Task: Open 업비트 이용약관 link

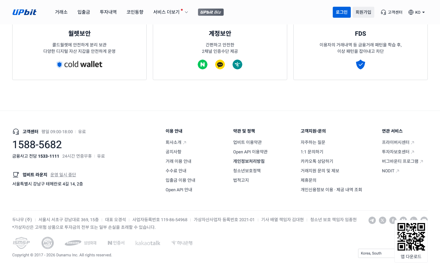Action: click(x=248, y=142)
